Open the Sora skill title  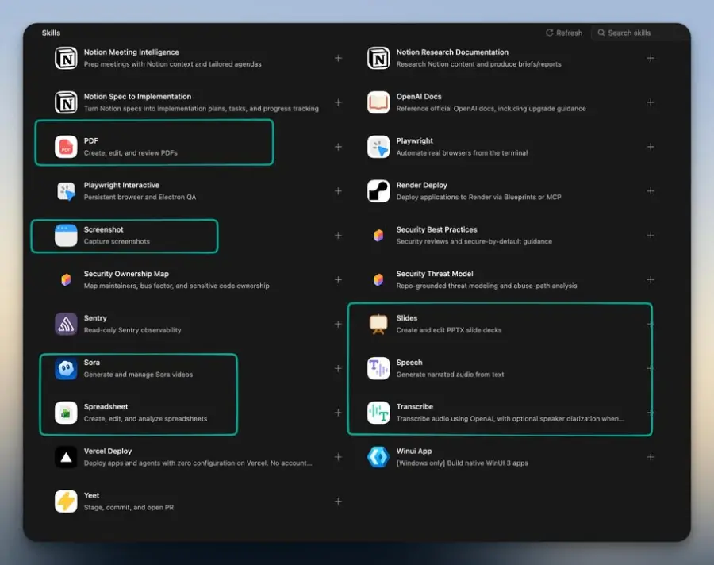coord(91,362)
